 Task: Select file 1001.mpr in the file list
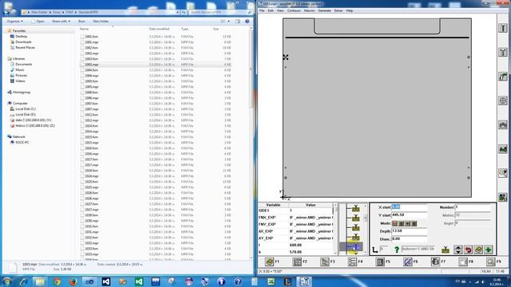(92, 42)
